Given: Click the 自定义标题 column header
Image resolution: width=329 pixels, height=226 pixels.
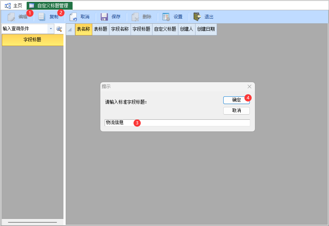Looking at the screenshot, I should 165,29.
